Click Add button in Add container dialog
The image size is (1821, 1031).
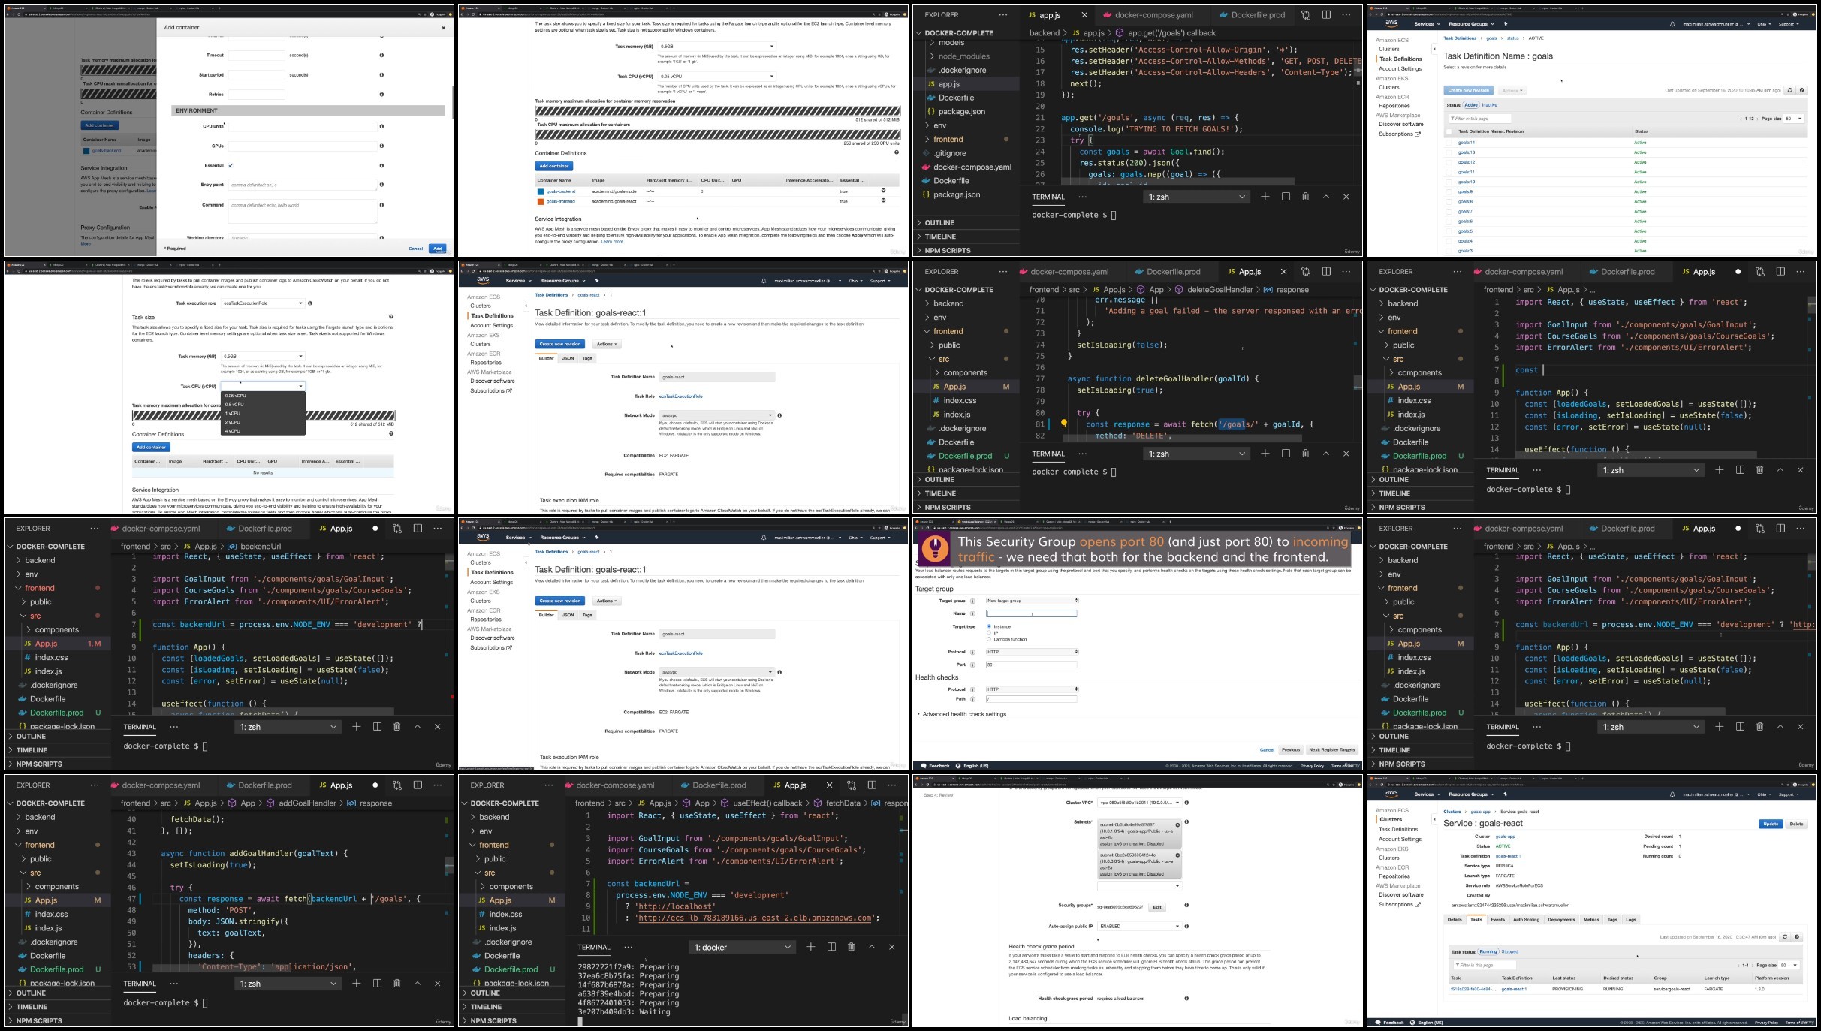click(x=438, y=249)
